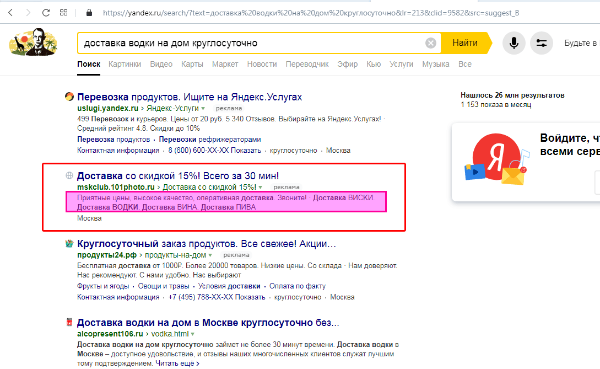
Task: Open 'Круглосуточный заказ продуктов' result title
Action: click(x=207, y=244)
